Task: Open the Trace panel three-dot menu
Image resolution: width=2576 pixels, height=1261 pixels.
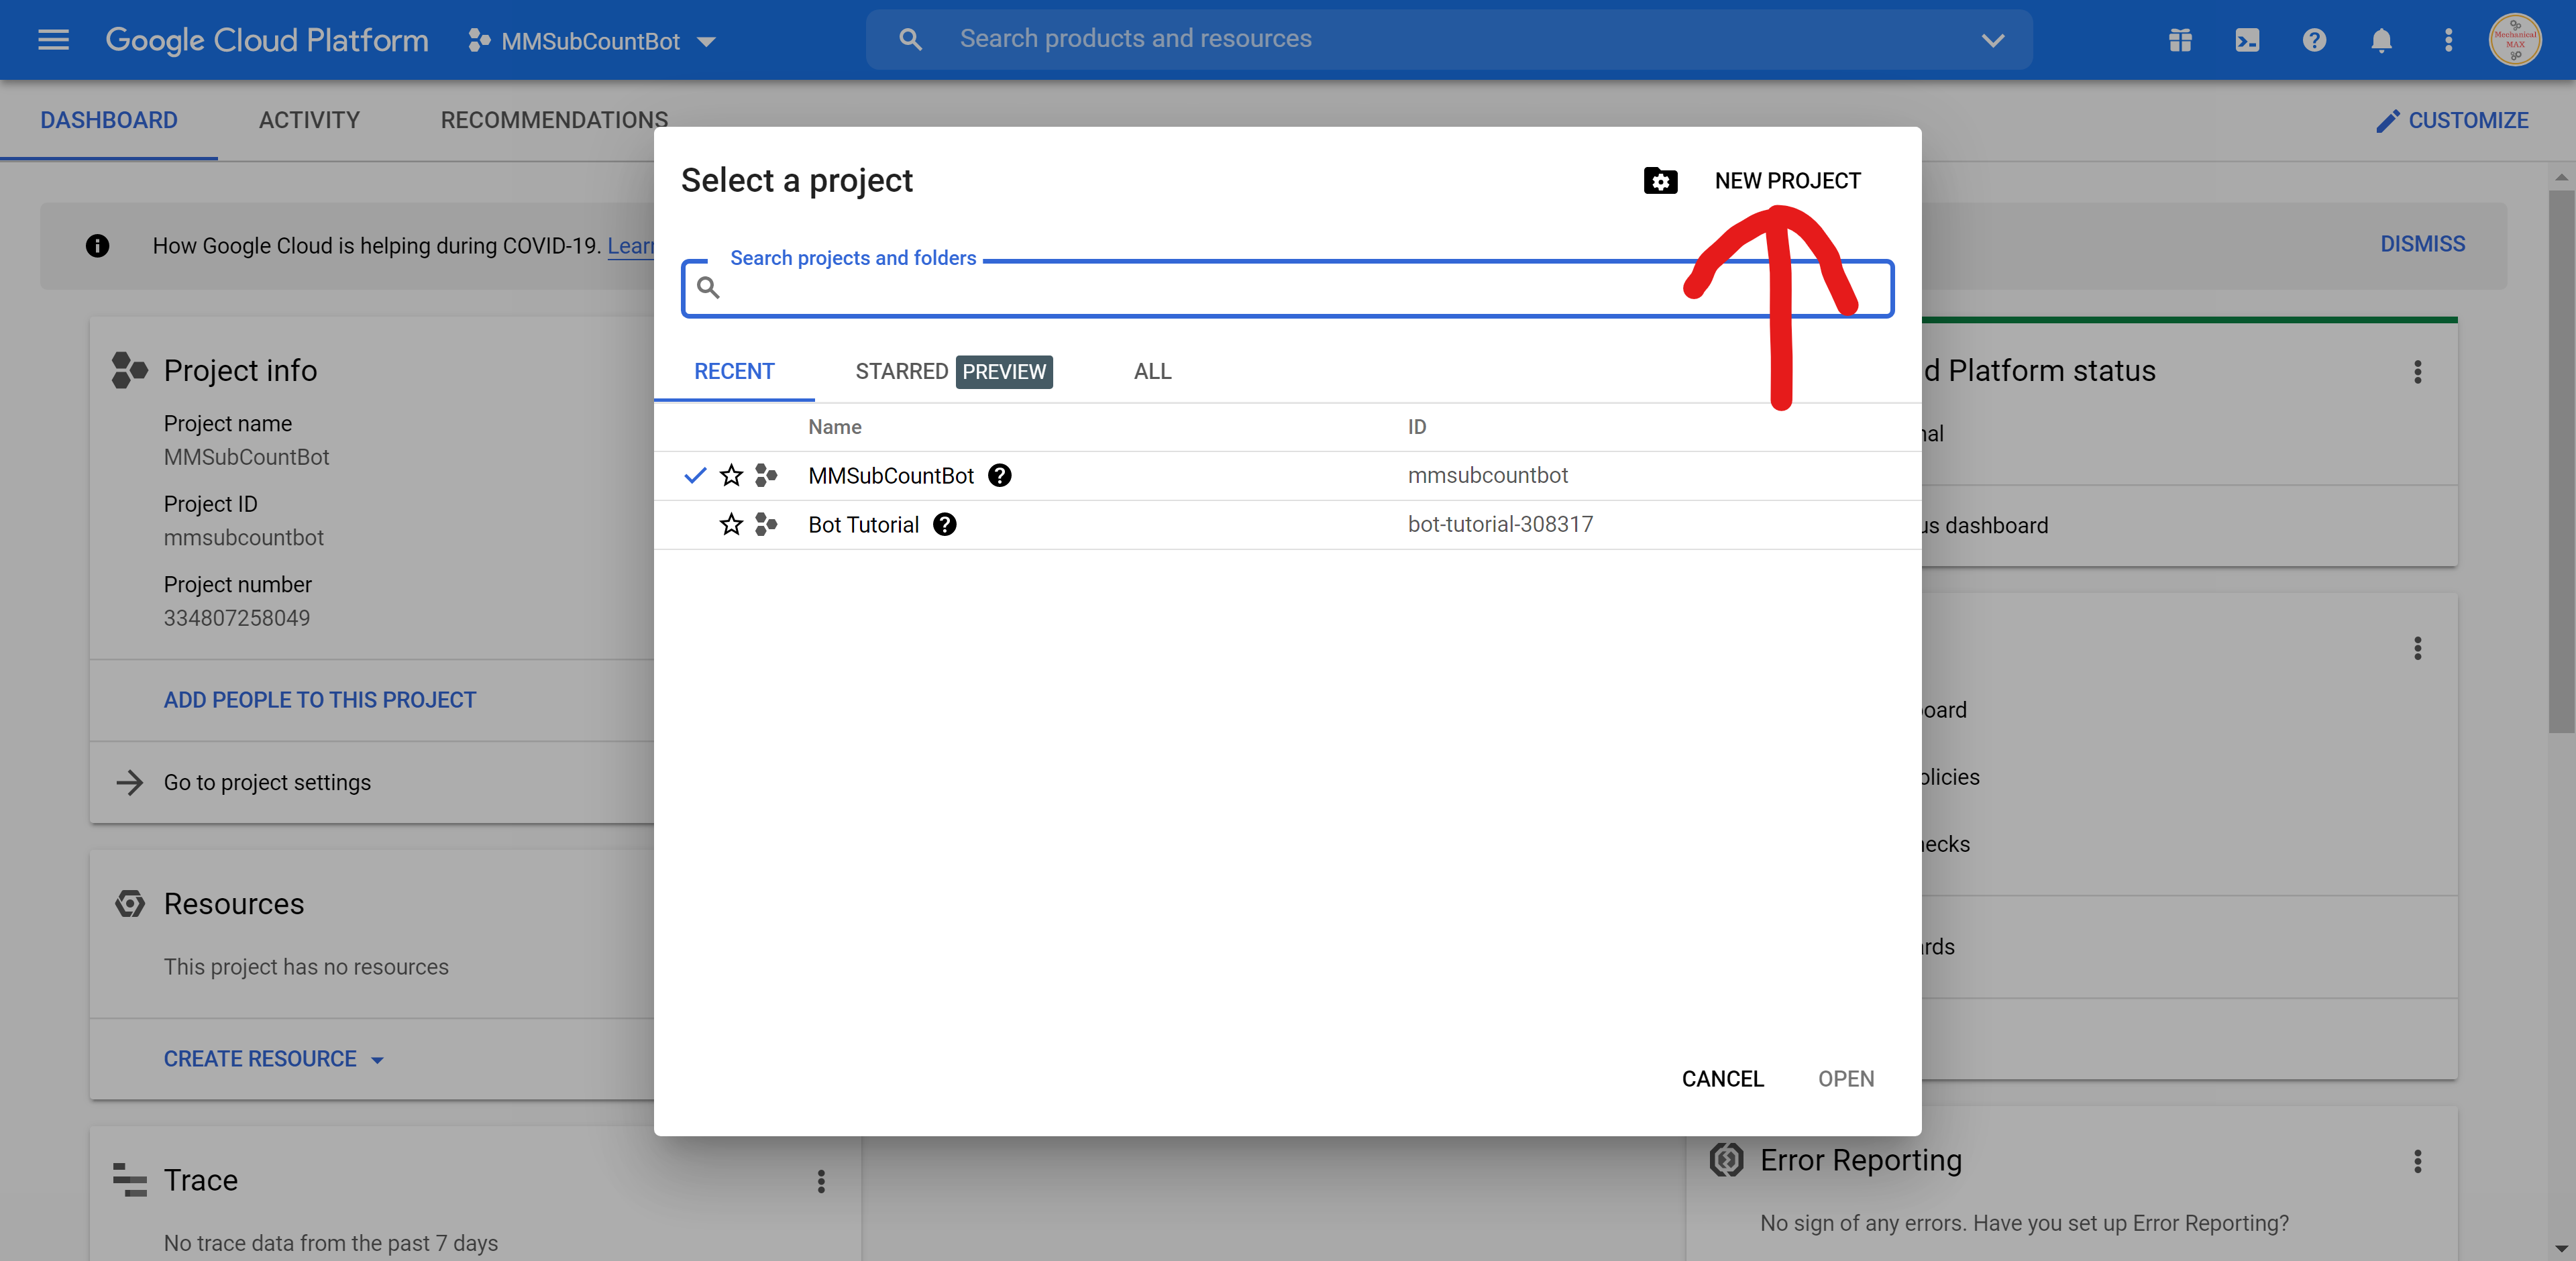Action: click(x=821, y=1182)
